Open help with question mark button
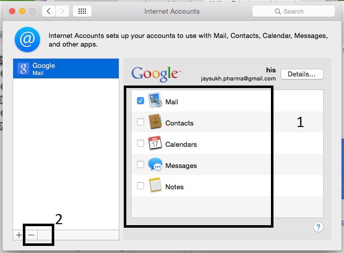The width and height of the screenshot is (344, 253). [318, 227]
